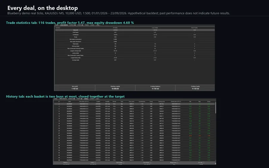This screenshot has height=168, width=269.
Task: Open the Logs tab in the lower panel
Action: [97, 98]
